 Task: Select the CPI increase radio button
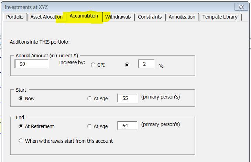93,65
